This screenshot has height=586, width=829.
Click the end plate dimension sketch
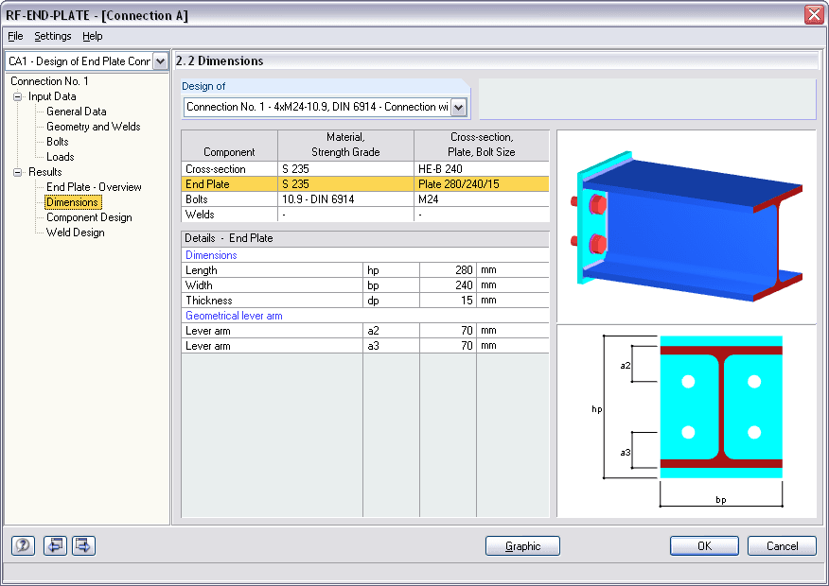pos(686,421)
